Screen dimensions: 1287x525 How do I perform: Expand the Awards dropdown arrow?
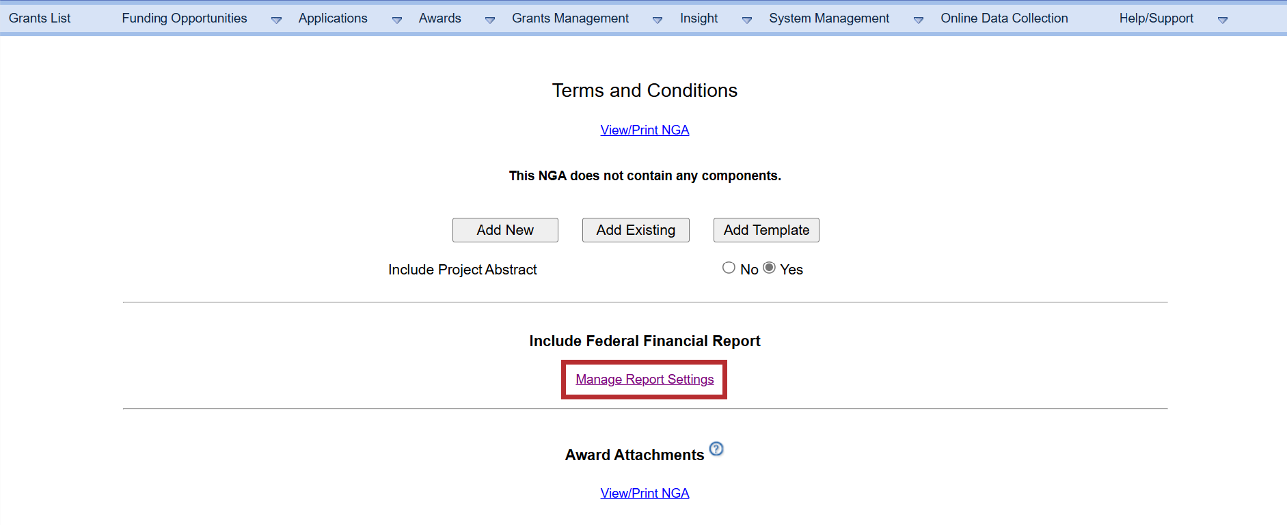[x=489, y=20]
